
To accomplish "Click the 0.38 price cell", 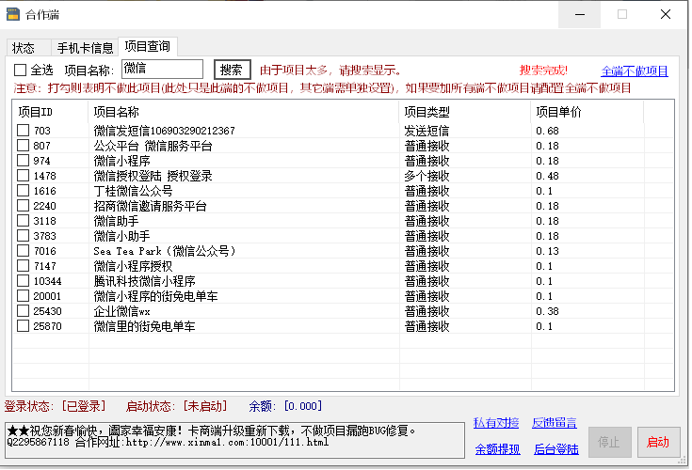I will [547, 311].
